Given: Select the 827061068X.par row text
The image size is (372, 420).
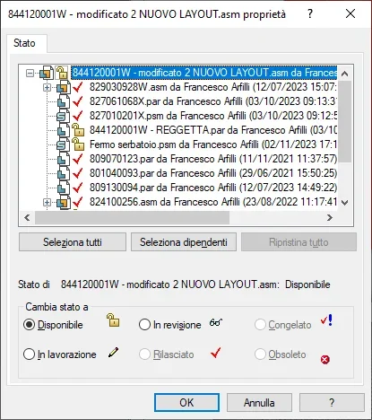Looking at the screenshot, I should 212,101.
